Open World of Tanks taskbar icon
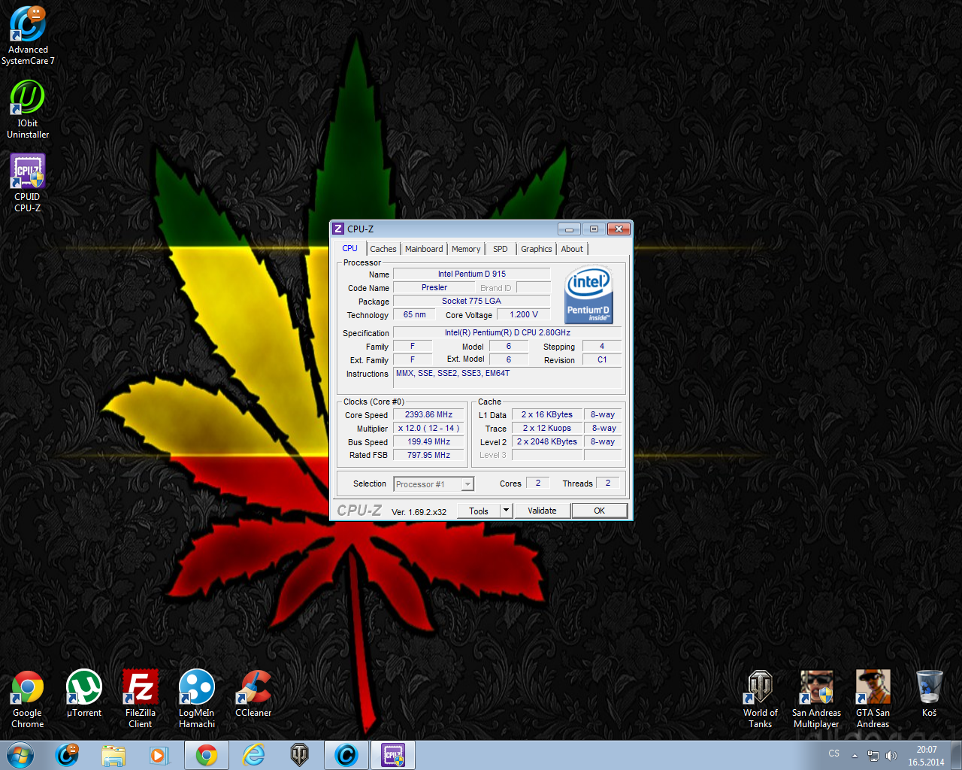This screenshot has height=770, width=962. (300, 755)
